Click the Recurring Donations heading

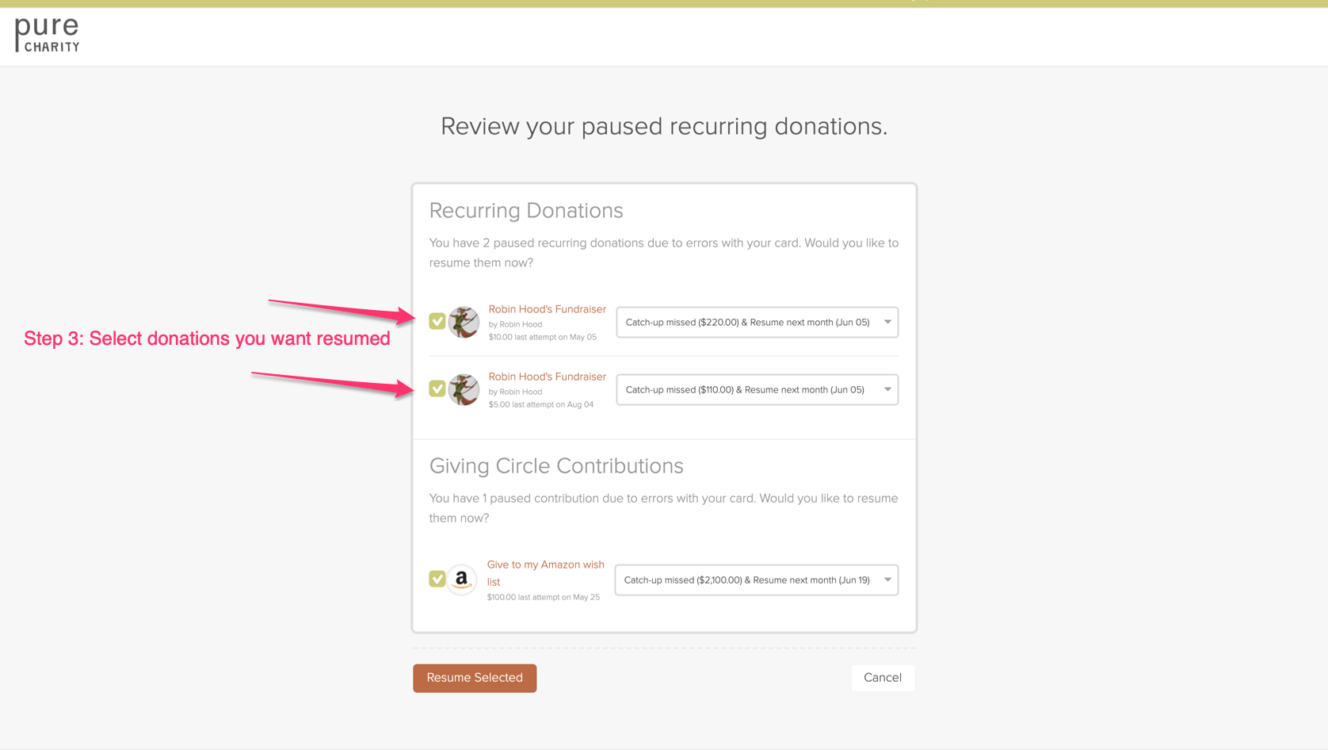click(x=526, y=210)
